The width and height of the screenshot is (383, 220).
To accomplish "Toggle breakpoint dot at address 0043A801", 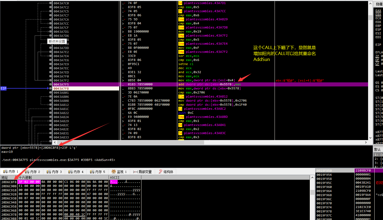I will (x=50, y=93).
